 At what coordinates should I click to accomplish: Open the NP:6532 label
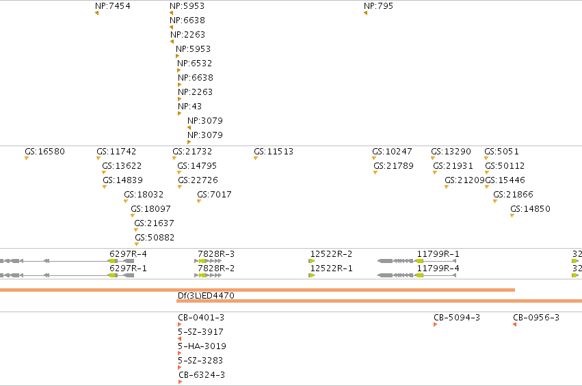[194, 64]
